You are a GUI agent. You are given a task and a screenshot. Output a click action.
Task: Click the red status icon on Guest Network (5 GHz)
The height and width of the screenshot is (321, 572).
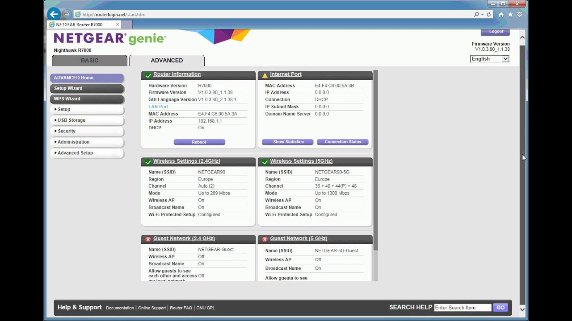265,239
